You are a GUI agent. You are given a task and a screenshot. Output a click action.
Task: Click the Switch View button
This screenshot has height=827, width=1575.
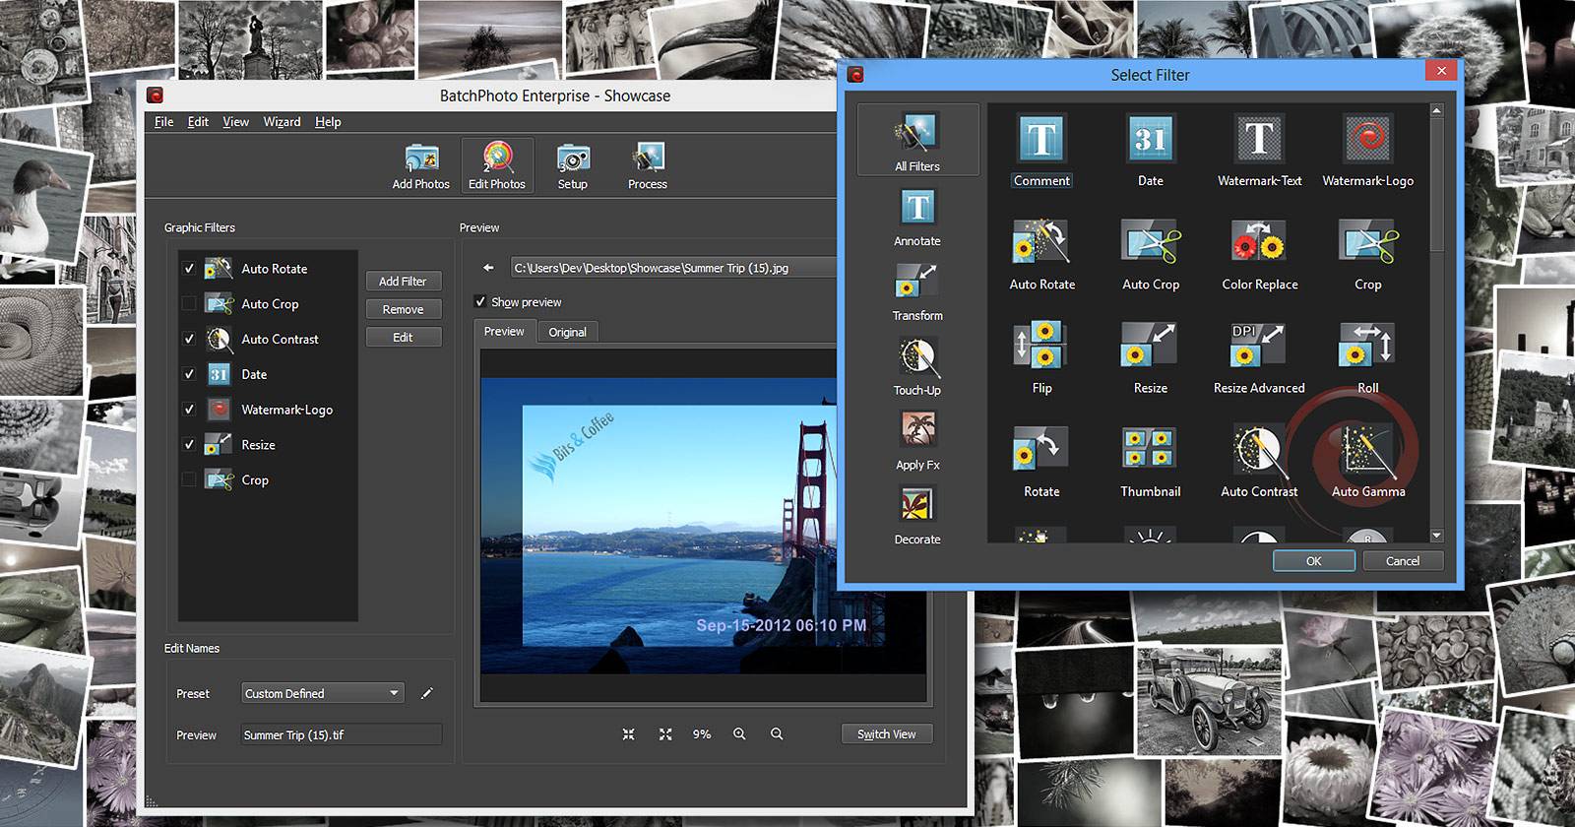pos(886,734)
